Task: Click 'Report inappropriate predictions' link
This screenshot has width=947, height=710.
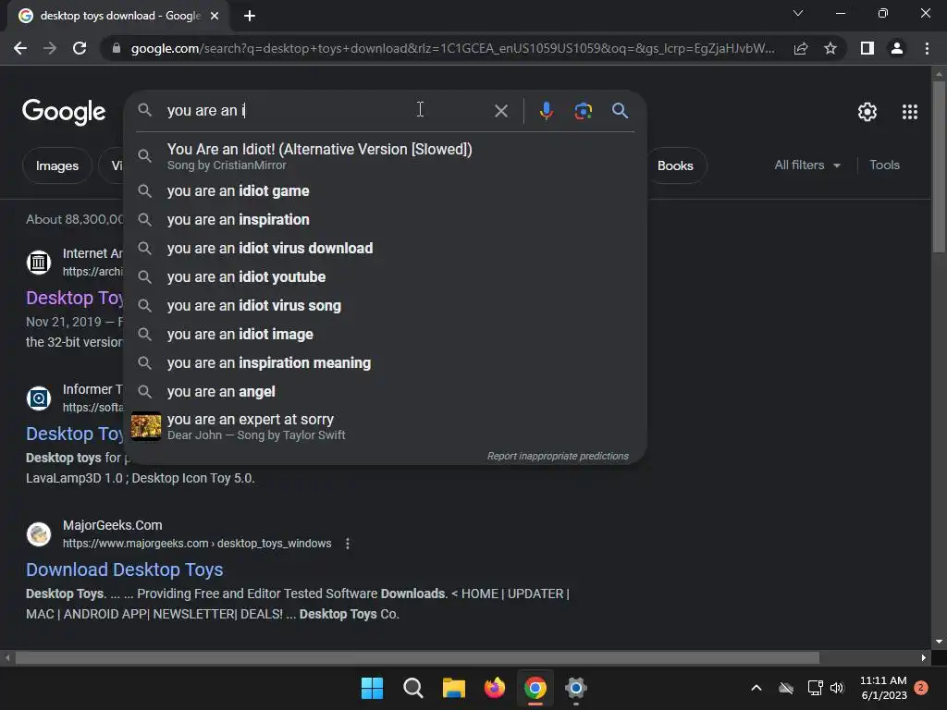Action: (x=558, y=456)
